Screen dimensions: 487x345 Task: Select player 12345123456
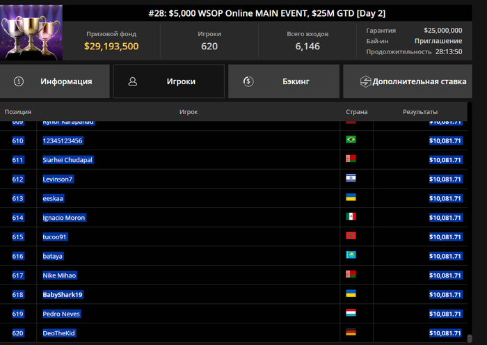(x=63, y=141)
